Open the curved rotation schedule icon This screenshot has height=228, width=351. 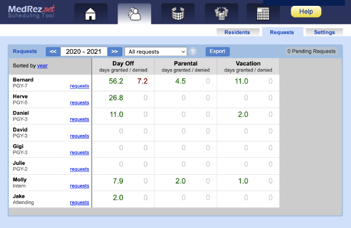178,14
